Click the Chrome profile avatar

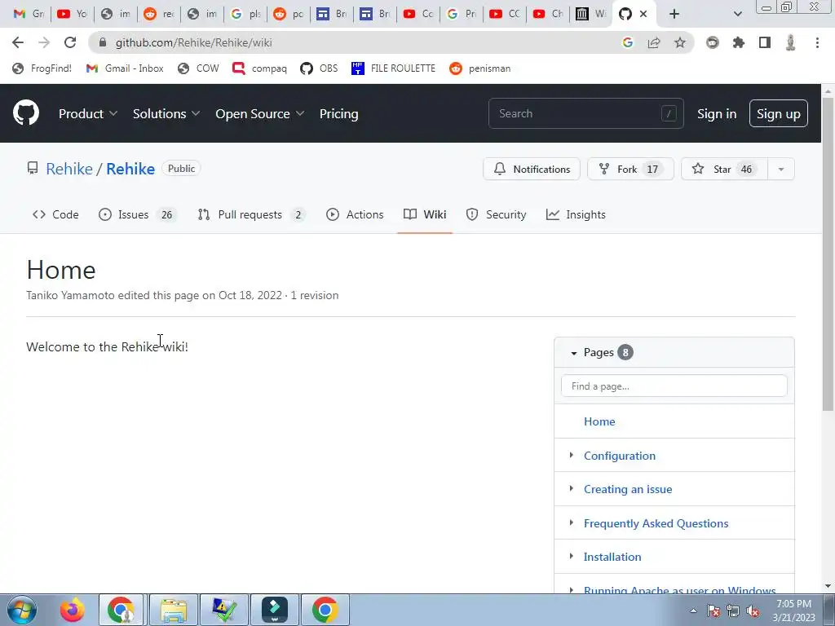(x=791, y=42)
